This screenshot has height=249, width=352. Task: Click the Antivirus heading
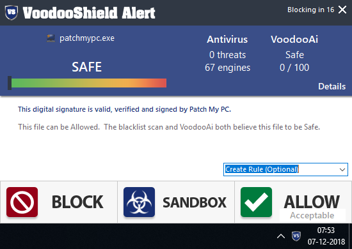point(227,40)
